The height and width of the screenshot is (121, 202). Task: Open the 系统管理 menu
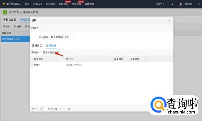[89, 4]
